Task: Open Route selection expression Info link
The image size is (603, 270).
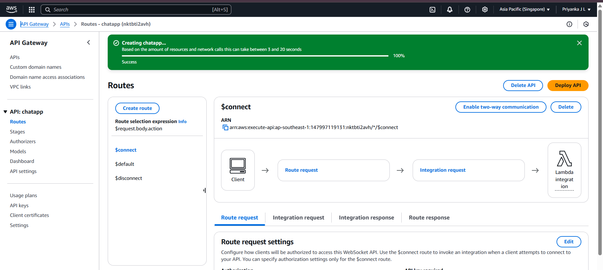Action: [182, 122]
